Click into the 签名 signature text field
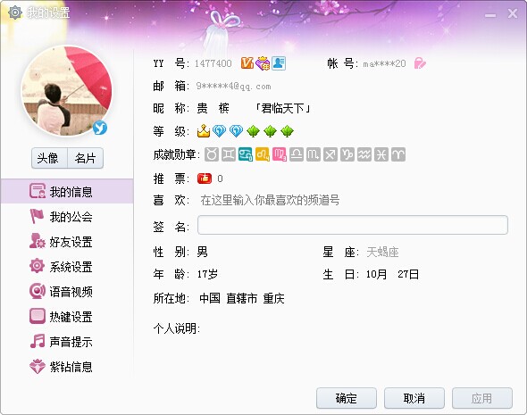Viewport: 527px width, 415px height. 353,225
